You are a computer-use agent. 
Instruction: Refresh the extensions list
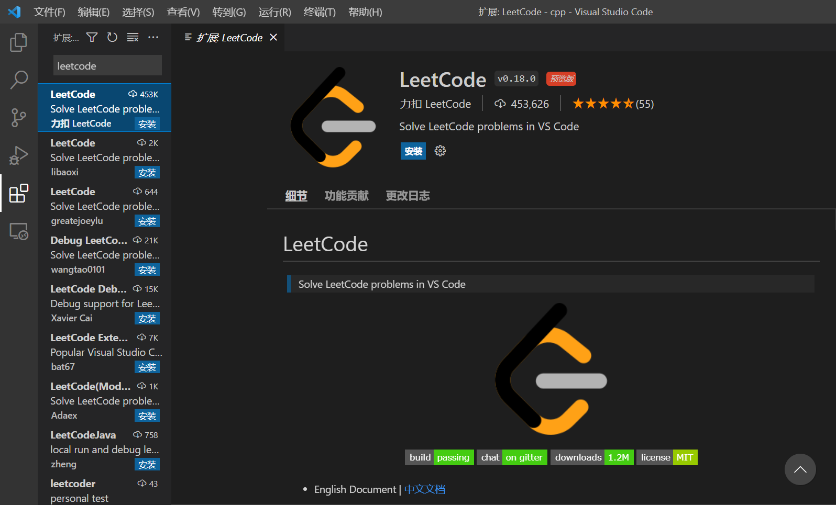pos(112,37)
